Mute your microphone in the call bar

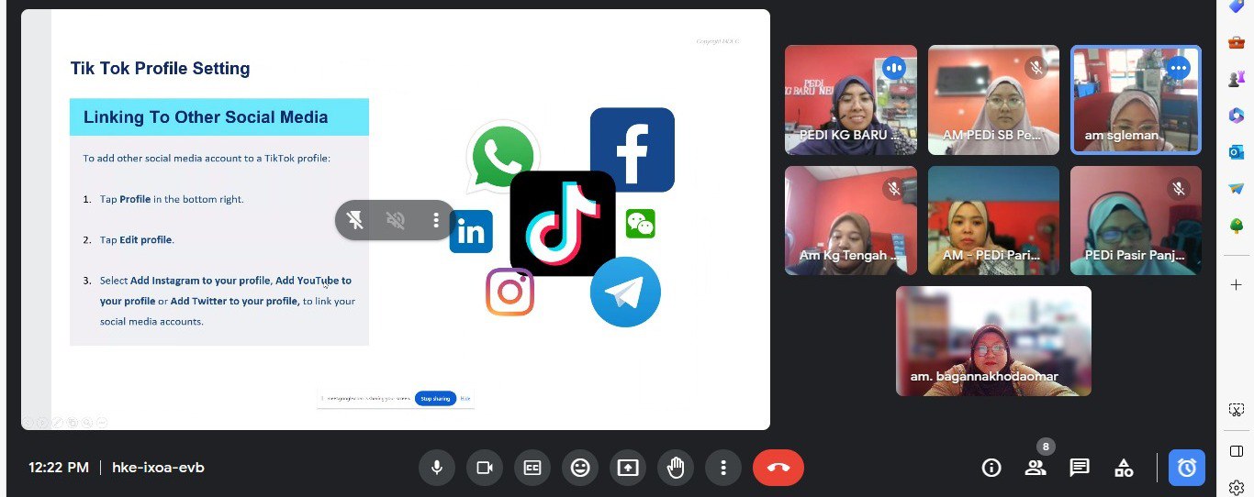[437, 468]
